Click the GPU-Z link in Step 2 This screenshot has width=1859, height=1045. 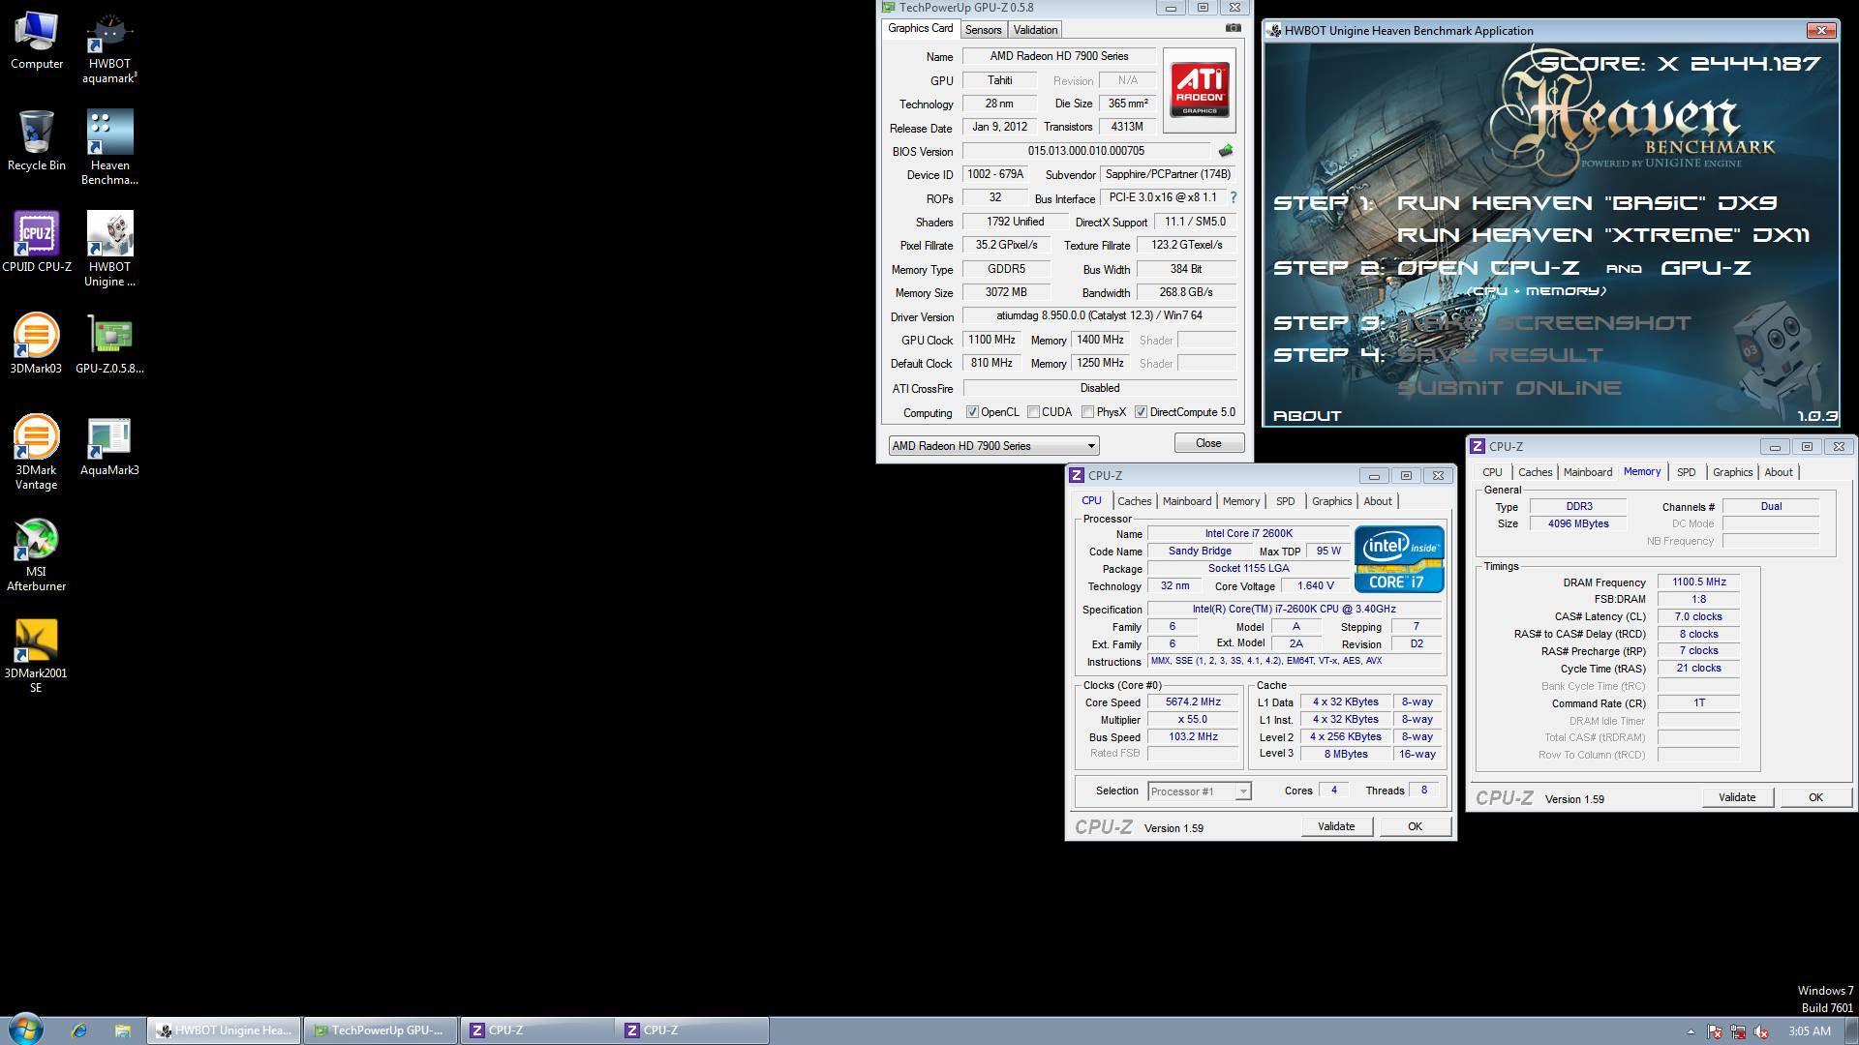[1705, 268]
